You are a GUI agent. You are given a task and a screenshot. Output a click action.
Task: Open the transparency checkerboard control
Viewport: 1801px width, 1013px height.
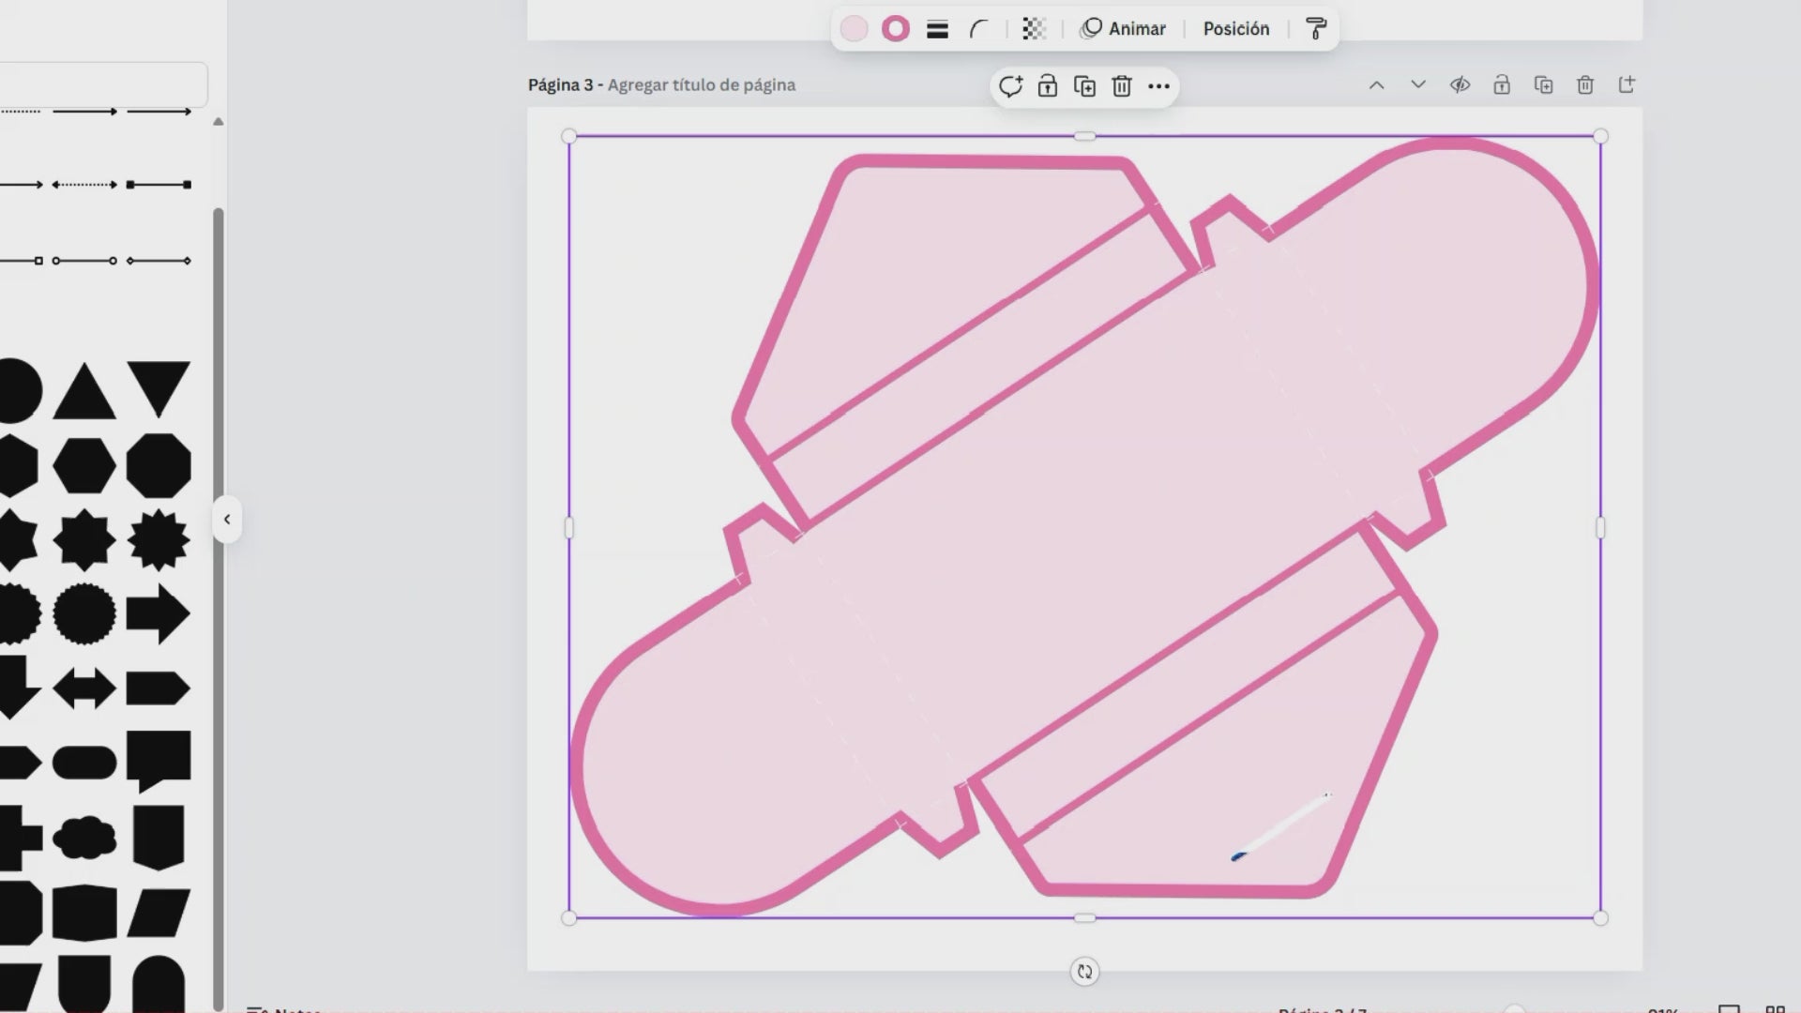tap(1034, 29)
